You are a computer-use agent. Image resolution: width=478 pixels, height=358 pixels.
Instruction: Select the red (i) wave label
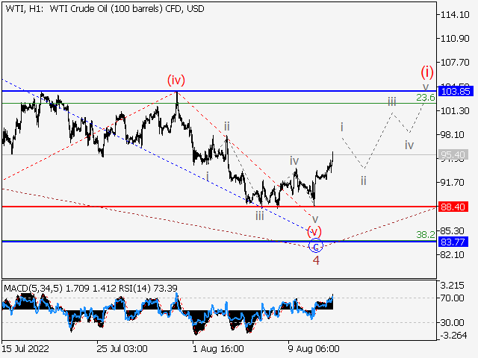pyautogui.click(x=427, y=72)
